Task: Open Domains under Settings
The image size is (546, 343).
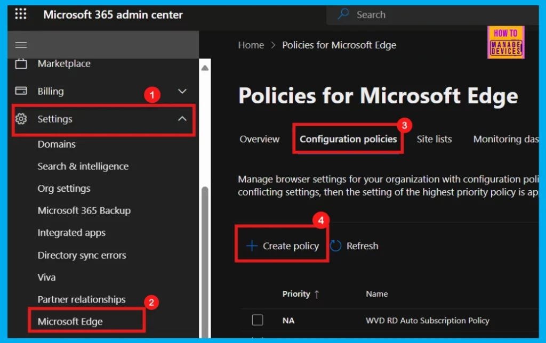Action: [57, 144]
